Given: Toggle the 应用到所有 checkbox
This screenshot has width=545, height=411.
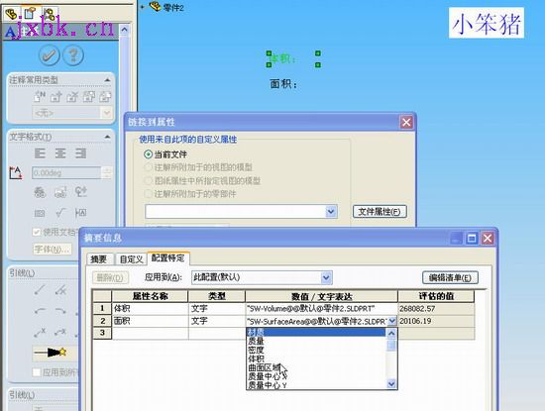Looking at the screenshot, I should pos(37,372).
